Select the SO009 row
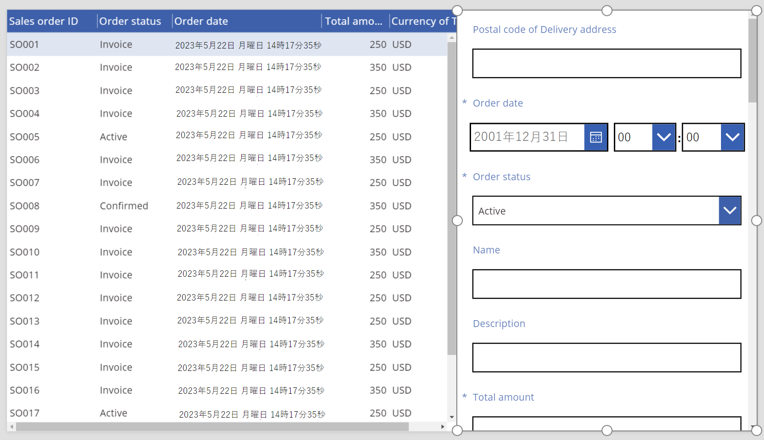Viewport: 764px width, 440px height. click(x=227, y=229)
